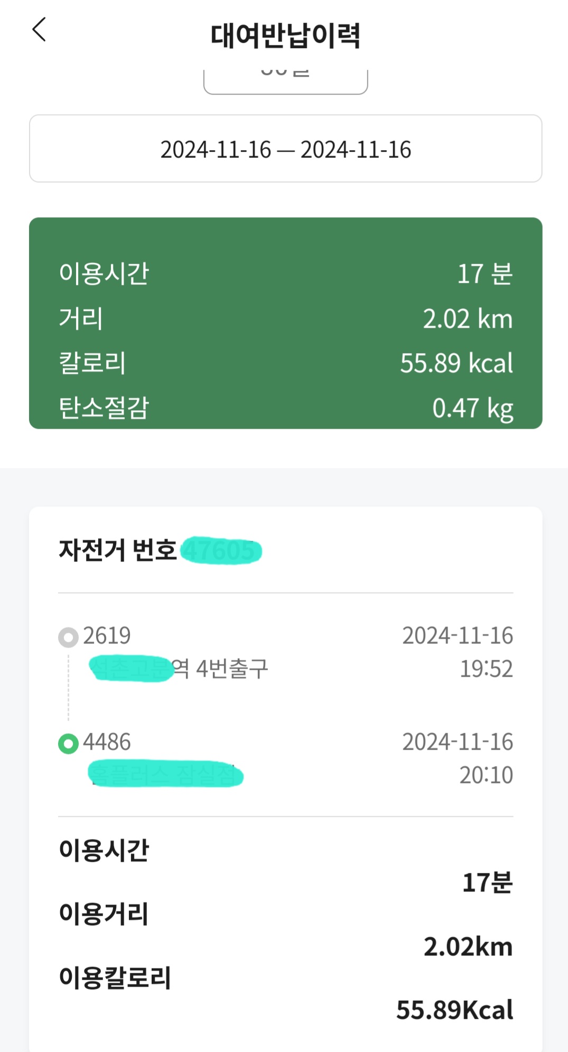Select rental station number 2619
Screen dimensions: 568x1052
click(107, 635)
